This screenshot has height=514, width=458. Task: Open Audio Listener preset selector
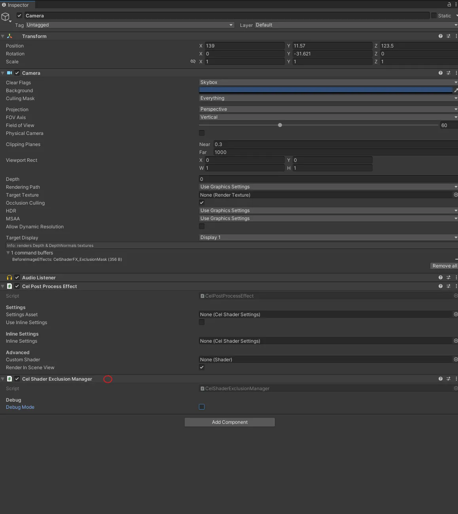click(x=449, y=278)
